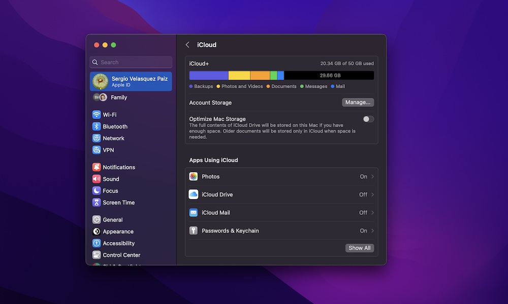Image resolution: width=508 pixels, height=304 pixels.
Task: Click the Photos app icon
Action: 194,176
